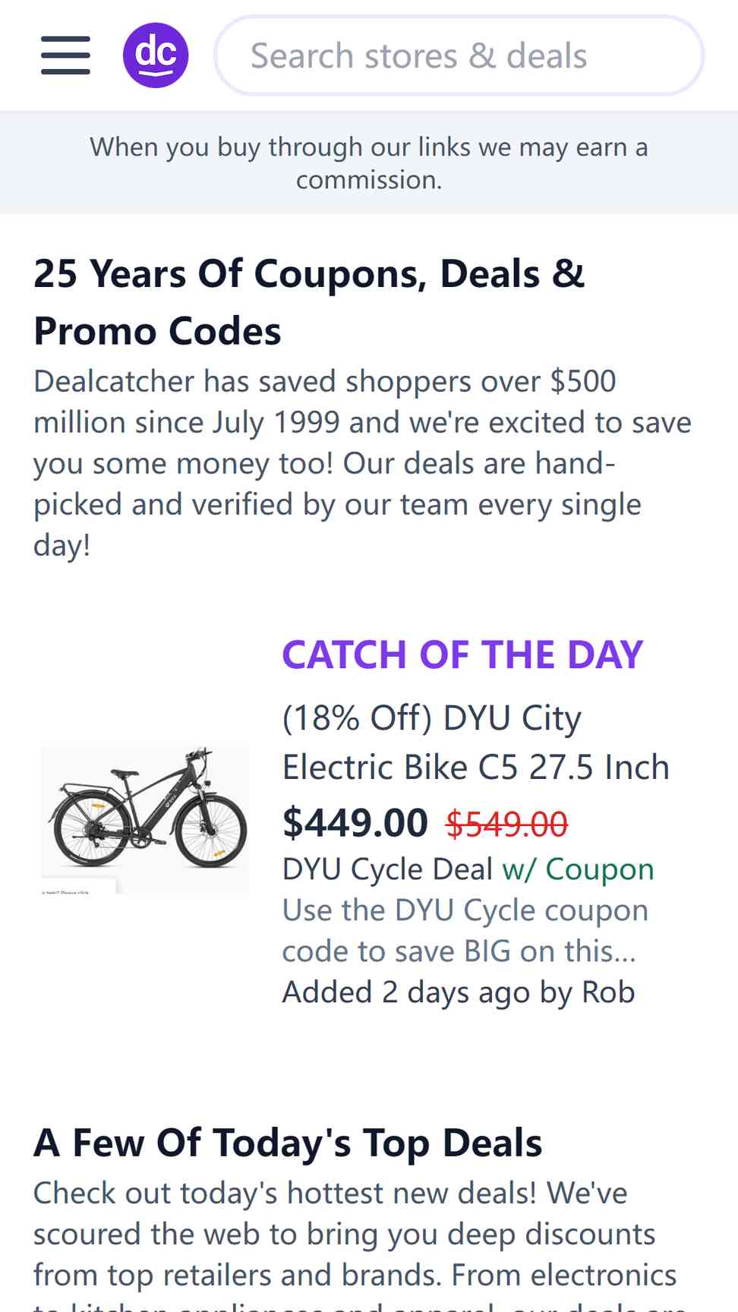Click the commission disclosure banner

tap(369, 162)
